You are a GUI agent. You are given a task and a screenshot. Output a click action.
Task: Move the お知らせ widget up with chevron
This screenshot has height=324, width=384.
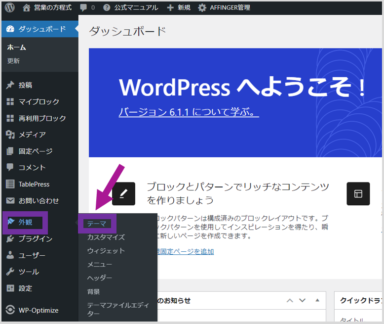coord(290,300)
